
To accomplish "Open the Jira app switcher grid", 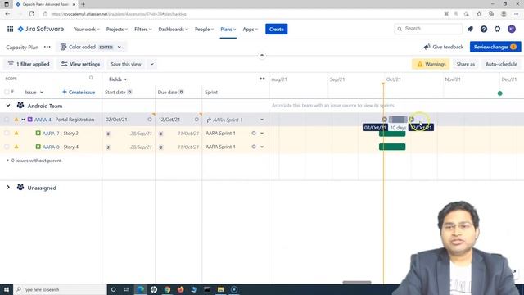I will (11, 29).
